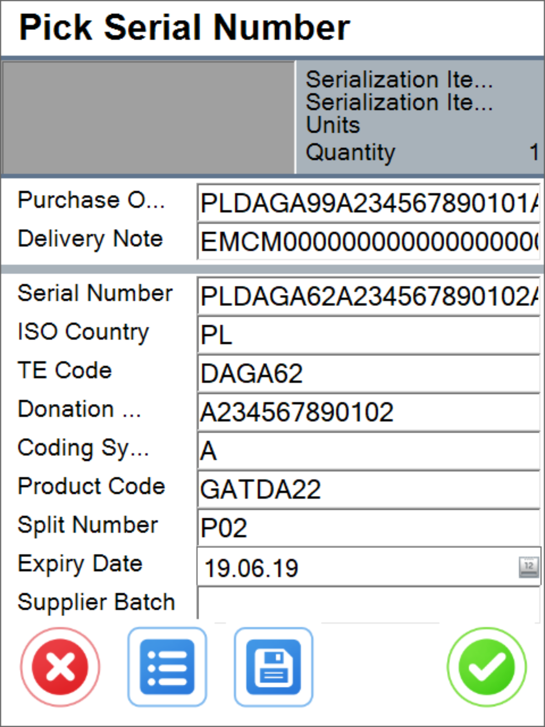Focus the Serial Number field

point(368,296)
